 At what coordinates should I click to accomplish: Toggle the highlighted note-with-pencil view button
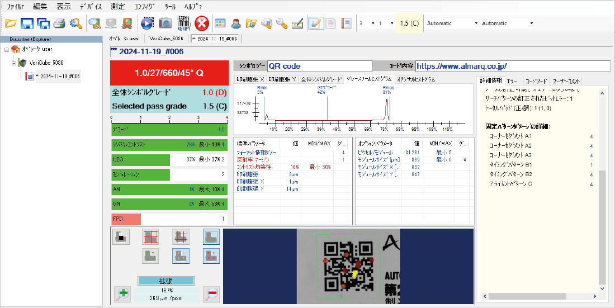click(316, 23)
